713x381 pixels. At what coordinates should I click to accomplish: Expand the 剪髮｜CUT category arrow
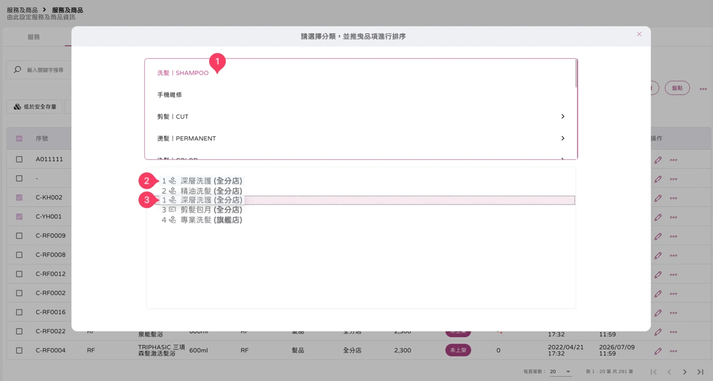563,116
